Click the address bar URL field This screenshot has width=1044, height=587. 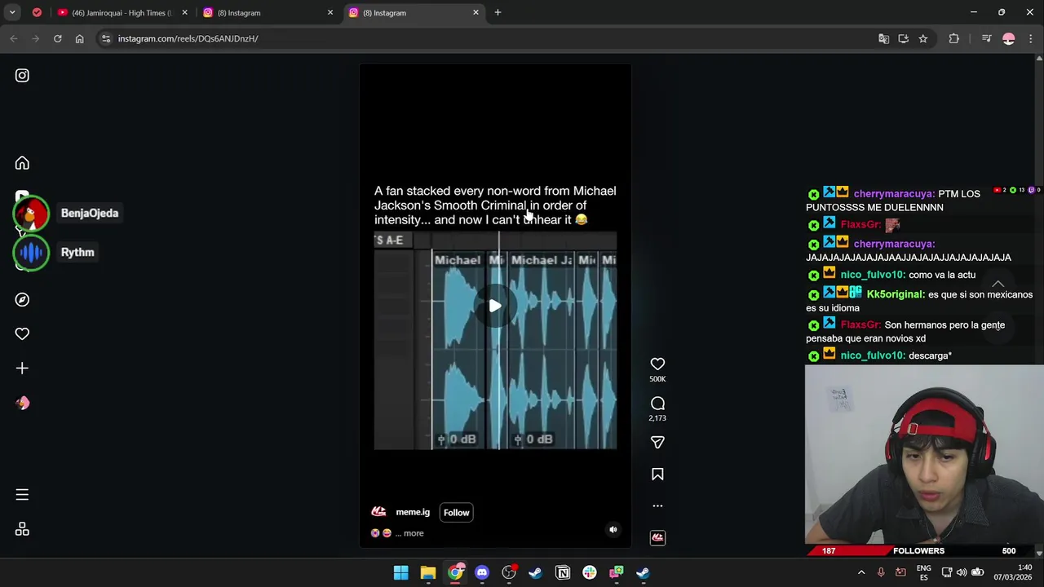click(489, 38)
